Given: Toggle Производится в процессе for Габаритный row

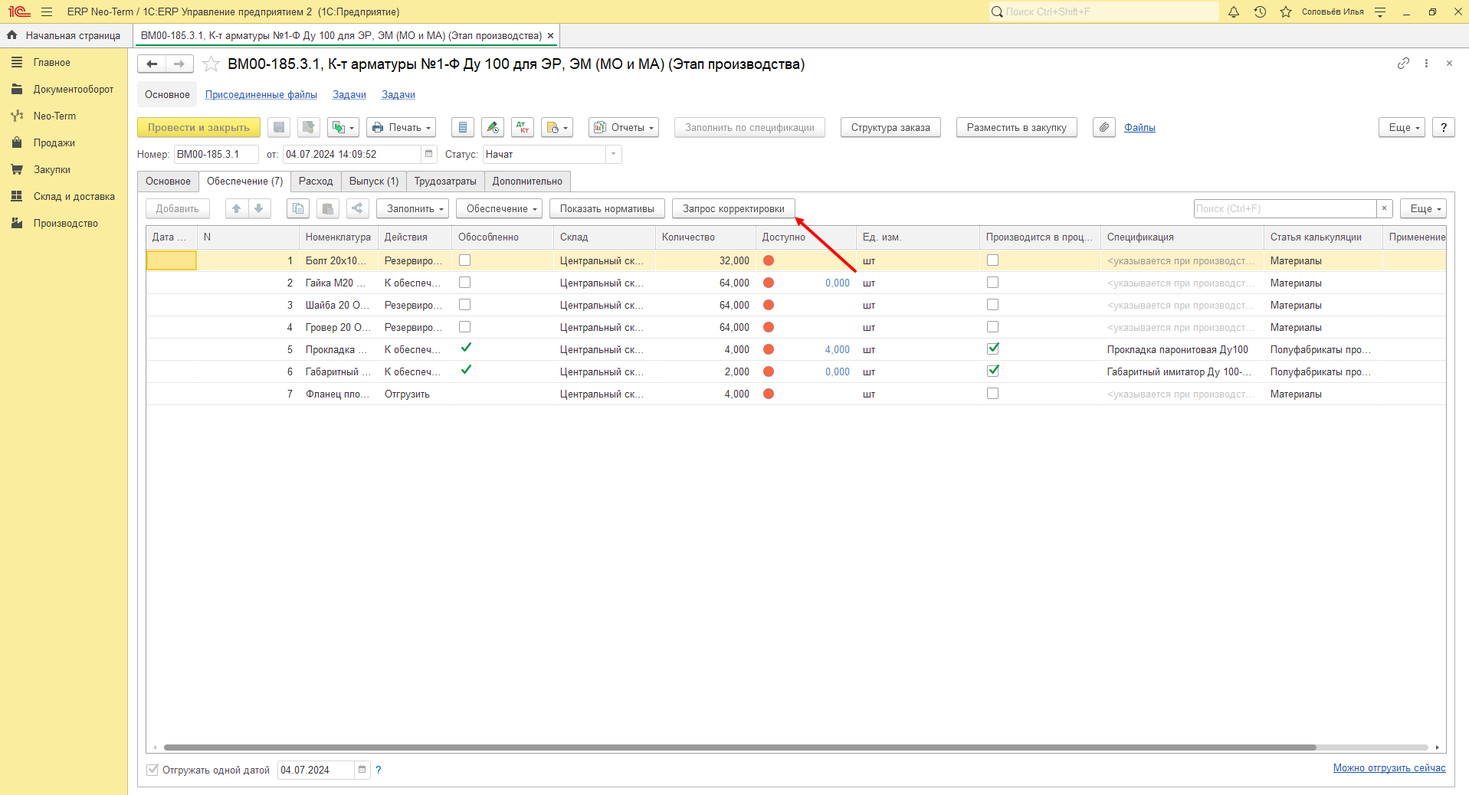Looking at the screenshot, I should (992, 371).
